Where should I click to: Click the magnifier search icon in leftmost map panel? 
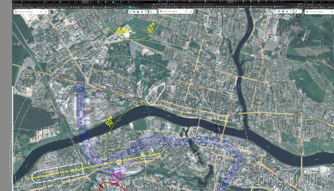click(41, 12)
